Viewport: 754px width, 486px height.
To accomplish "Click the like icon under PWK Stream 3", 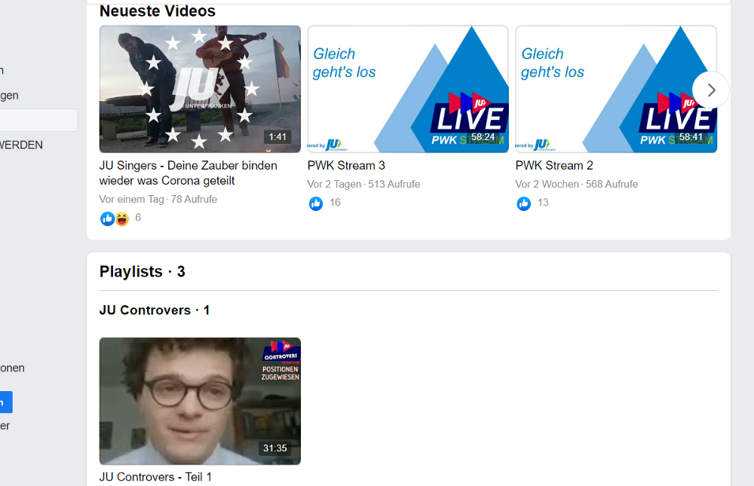I will click(x=316, y=203).
